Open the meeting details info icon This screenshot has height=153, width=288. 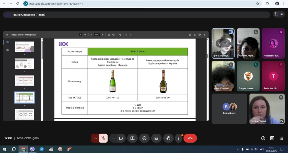coord(263,138)
